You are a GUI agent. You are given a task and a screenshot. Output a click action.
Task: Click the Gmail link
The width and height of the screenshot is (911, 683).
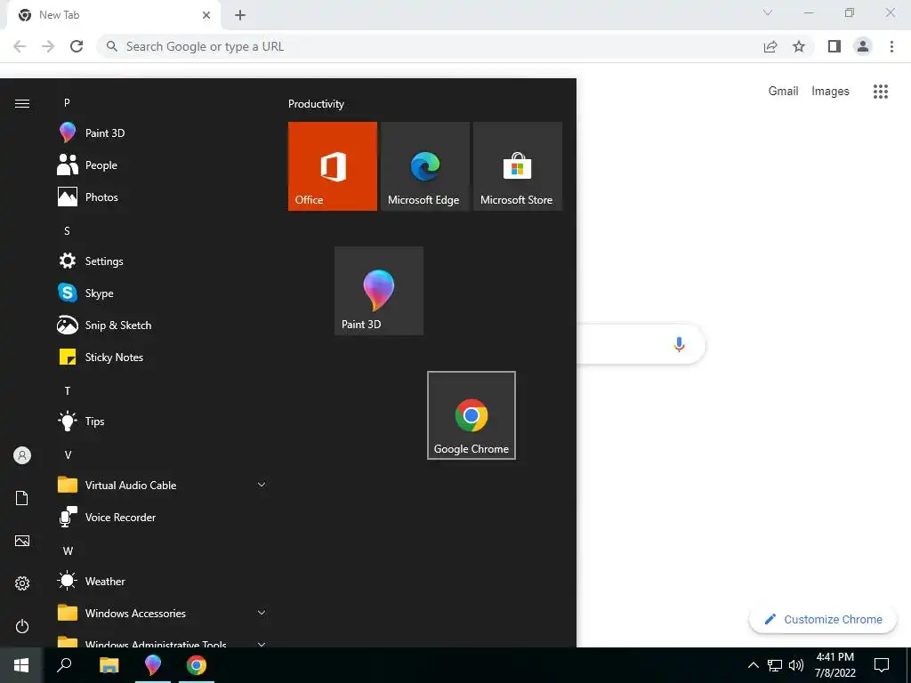coord(783,92)
